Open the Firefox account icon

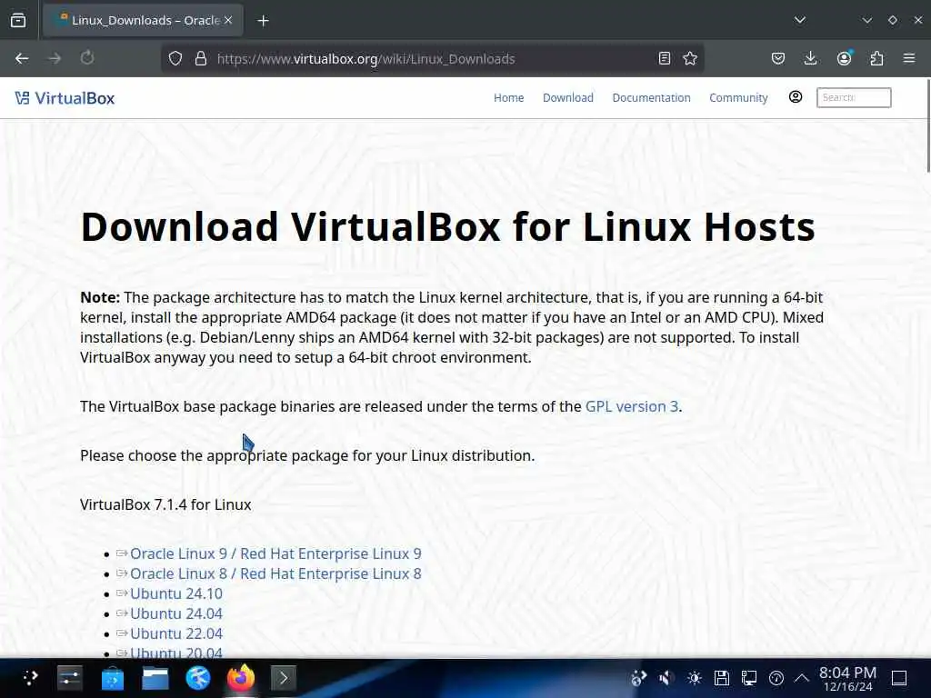(x=844, y=57)
